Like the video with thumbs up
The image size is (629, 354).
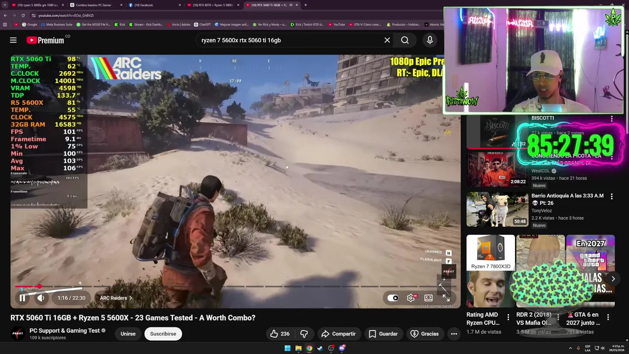click(280, 334)
